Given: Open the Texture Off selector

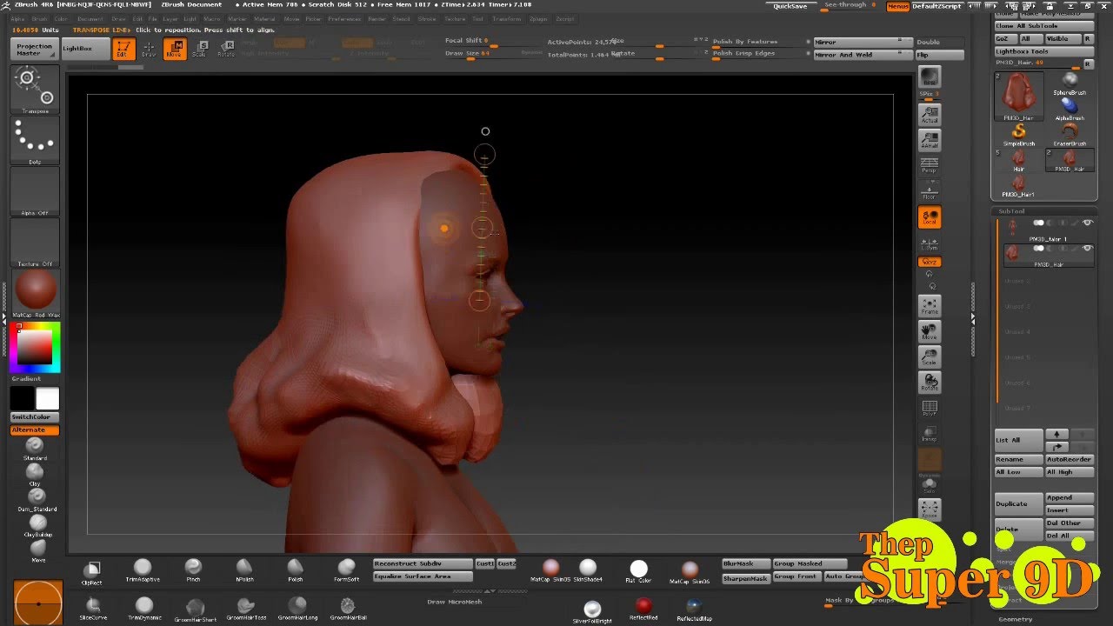Looking at the screenshot, I should click(35, 242).
